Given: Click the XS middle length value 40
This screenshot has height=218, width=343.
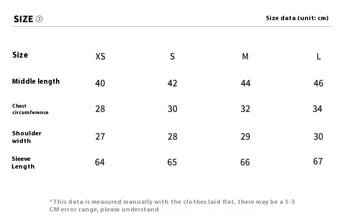Looking at the screenshot, I should [100, 83].
